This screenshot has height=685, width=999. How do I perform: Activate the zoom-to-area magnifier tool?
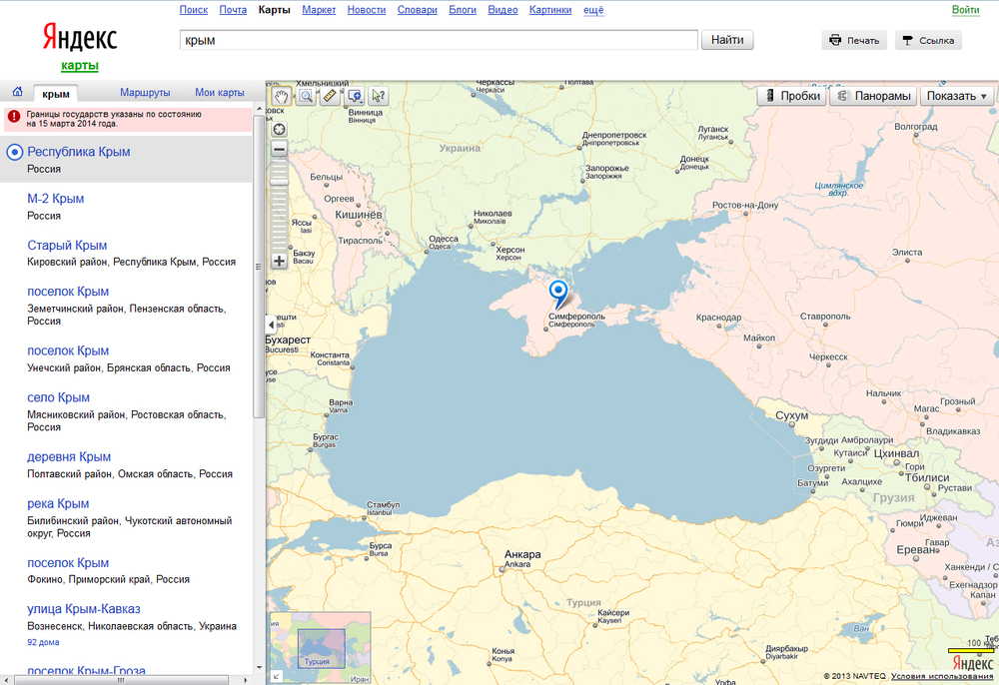pyautogui.click(x=306, y=96)
